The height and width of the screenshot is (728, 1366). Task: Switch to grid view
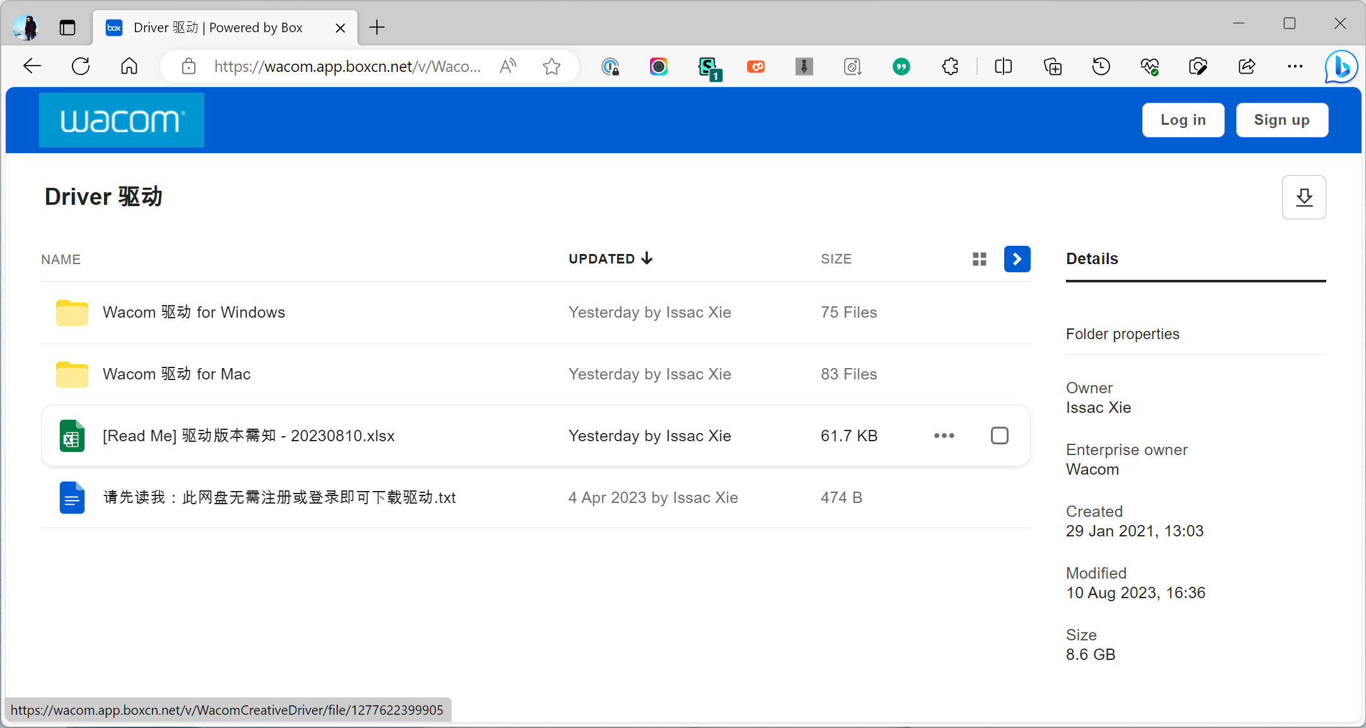click(979, 259)
